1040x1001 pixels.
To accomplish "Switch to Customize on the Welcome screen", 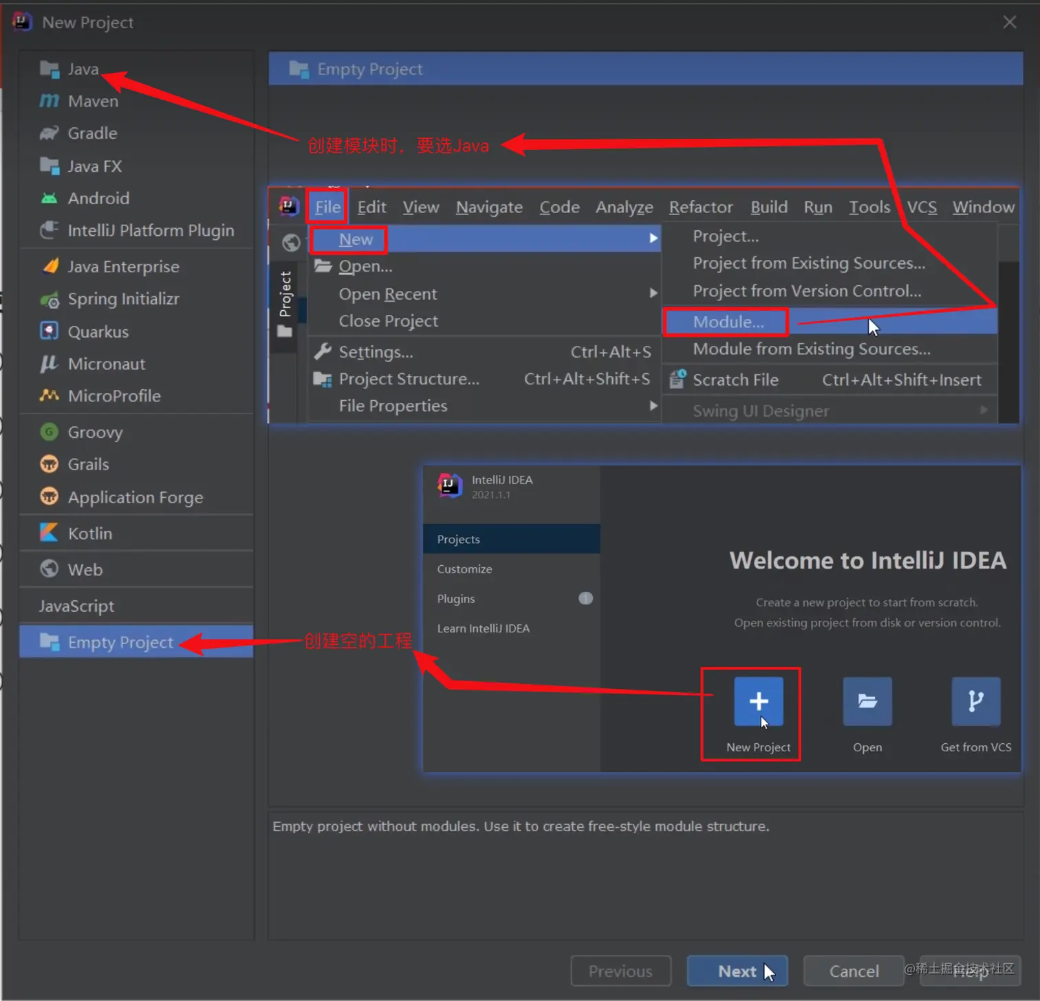I will (512, 569).
